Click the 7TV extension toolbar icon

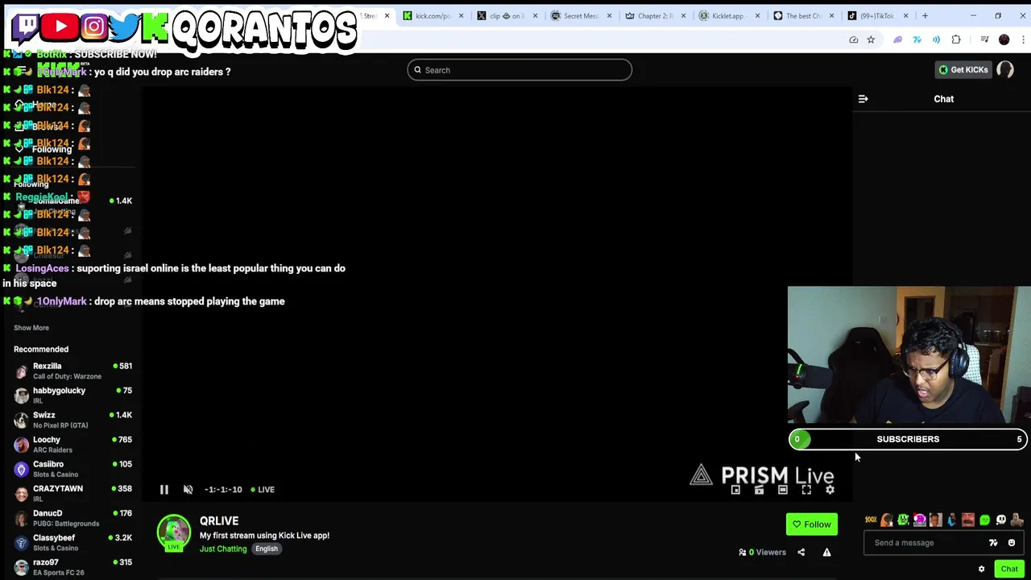point(917,39)
